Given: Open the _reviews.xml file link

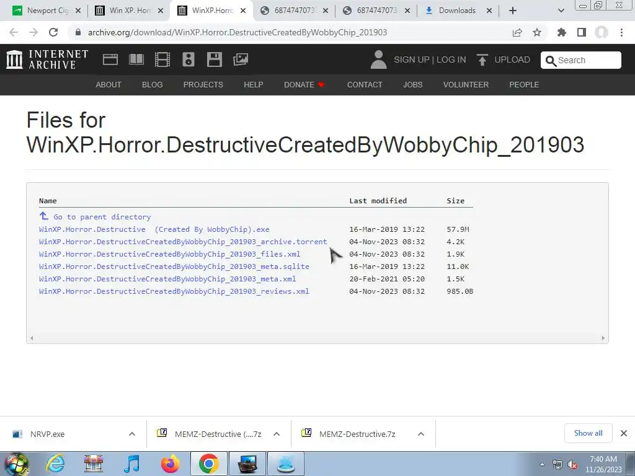Looking at the screenshot, I should pyautogui.click(x=174, y=291).
